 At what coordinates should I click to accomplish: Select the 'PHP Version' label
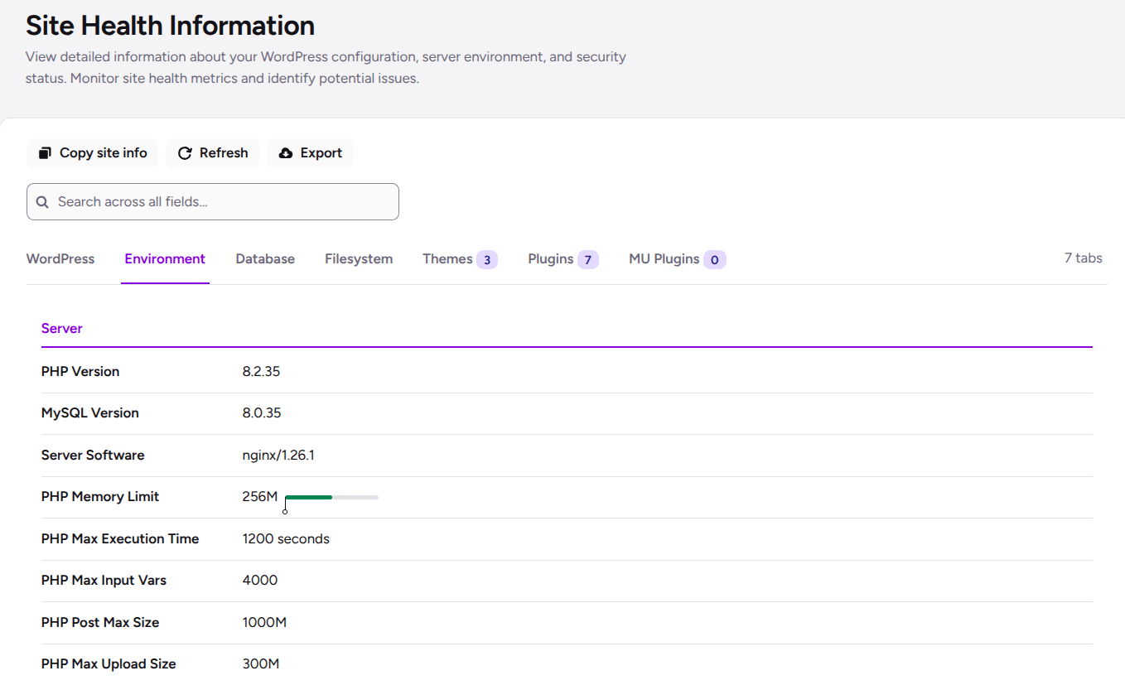click(80, 372)
